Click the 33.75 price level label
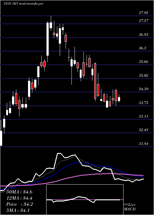Viewport: 154px width, 215px height. [143, 103]
